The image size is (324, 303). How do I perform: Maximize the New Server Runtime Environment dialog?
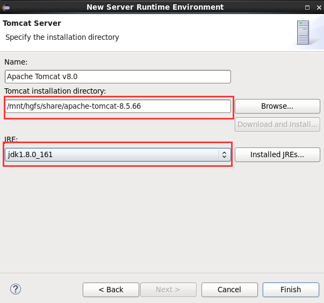[x=307, y=8]
